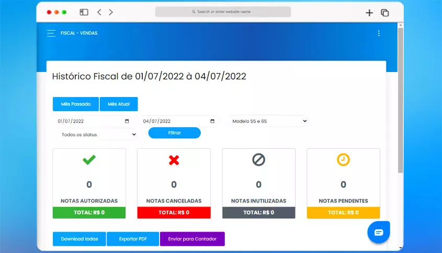Image resolution: width=442 pixels, height=253 pixels.
Task: Click the macOS red close window button
Action: pyautogui.click(x=49, y=12)
